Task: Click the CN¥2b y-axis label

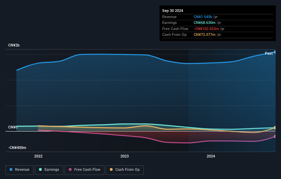Action: [14, 45]
